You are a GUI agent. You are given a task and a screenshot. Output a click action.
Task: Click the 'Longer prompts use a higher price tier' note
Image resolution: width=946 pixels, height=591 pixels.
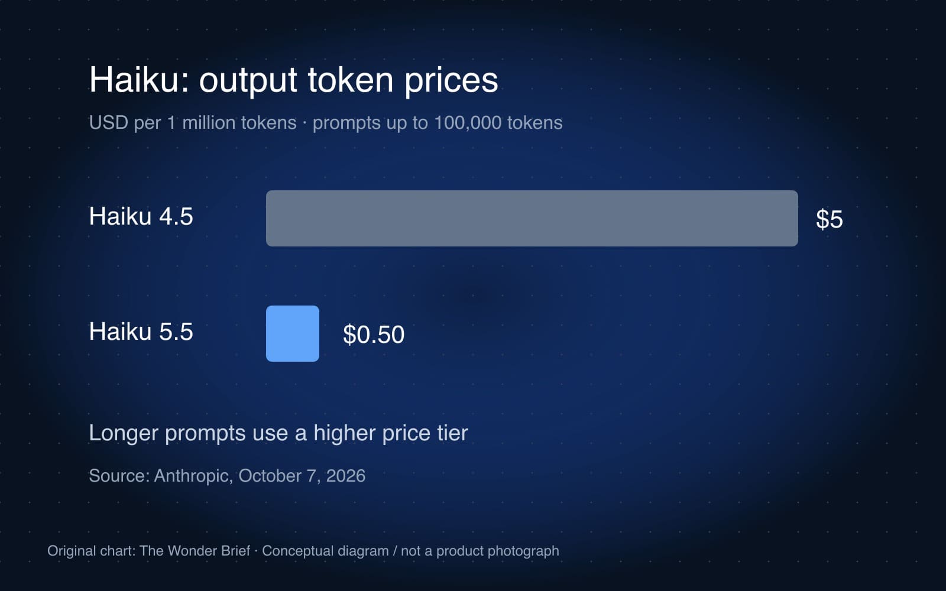point(278,433)
